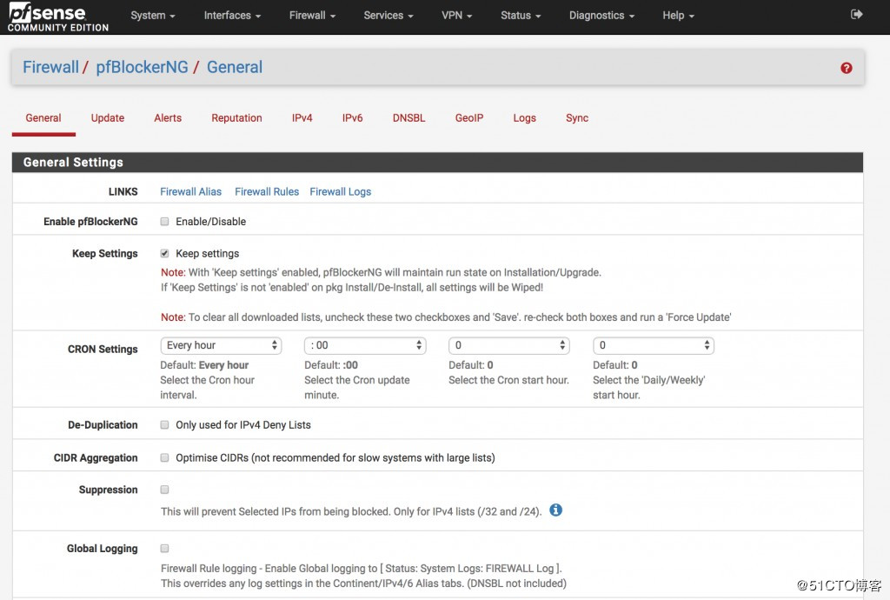Open the Firewall Alias link
890x600 pixels.
point(190,192)
